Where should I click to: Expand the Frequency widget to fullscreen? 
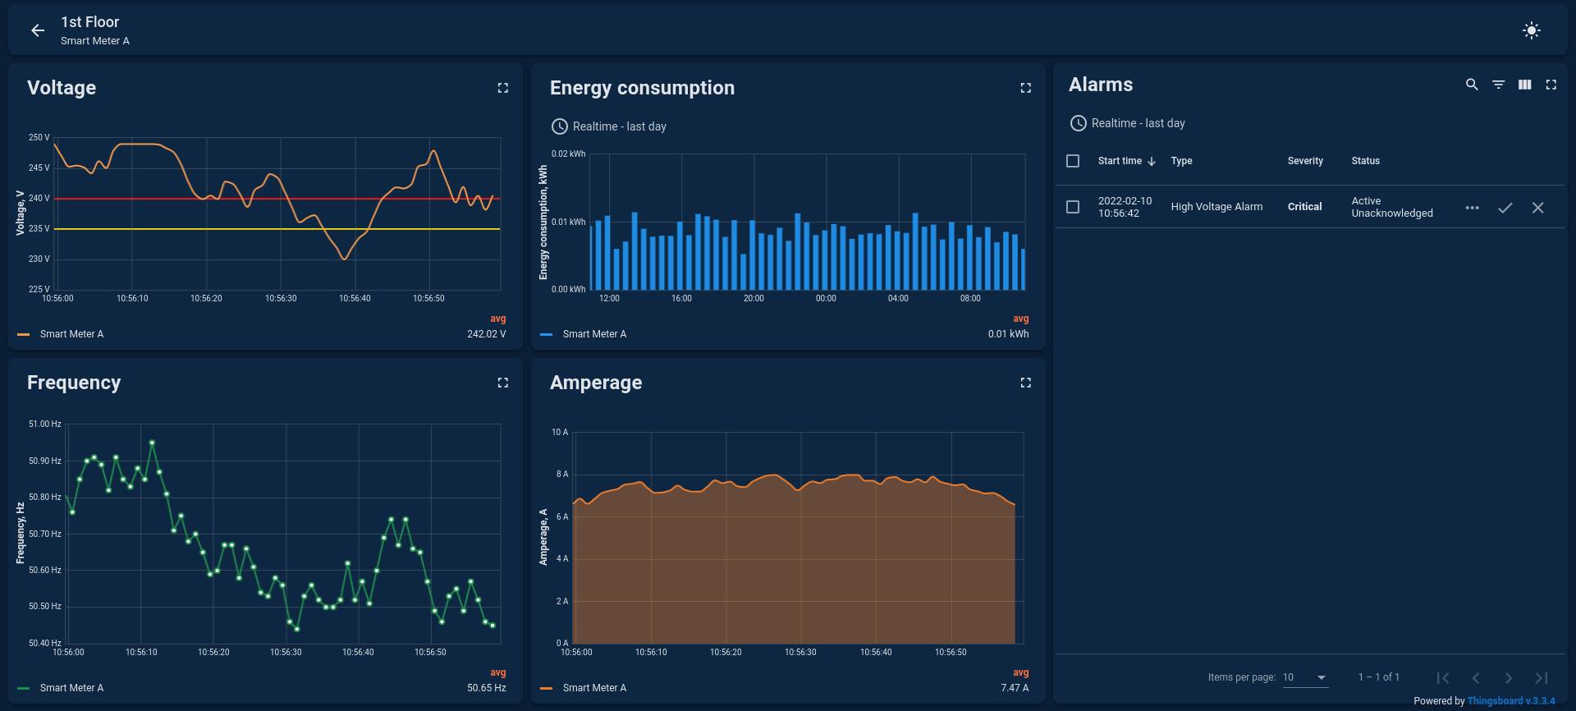point(503,383)
